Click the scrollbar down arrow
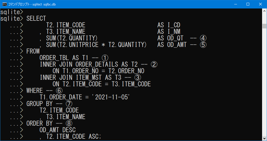Viewport: 267px width, 141px height. 264,139
